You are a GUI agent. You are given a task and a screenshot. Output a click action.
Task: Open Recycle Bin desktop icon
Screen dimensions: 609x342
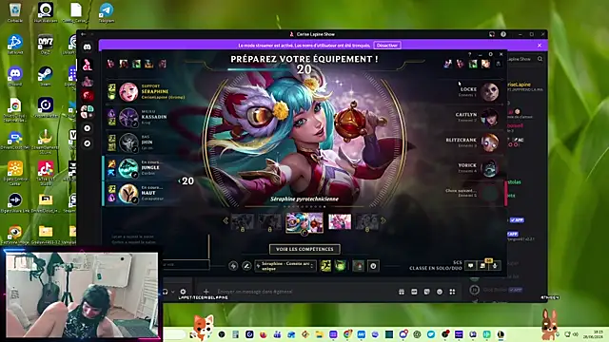15,12
